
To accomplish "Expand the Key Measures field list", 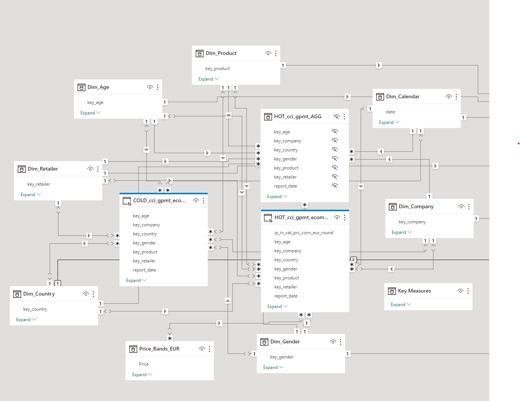I will tap(401, 305).
